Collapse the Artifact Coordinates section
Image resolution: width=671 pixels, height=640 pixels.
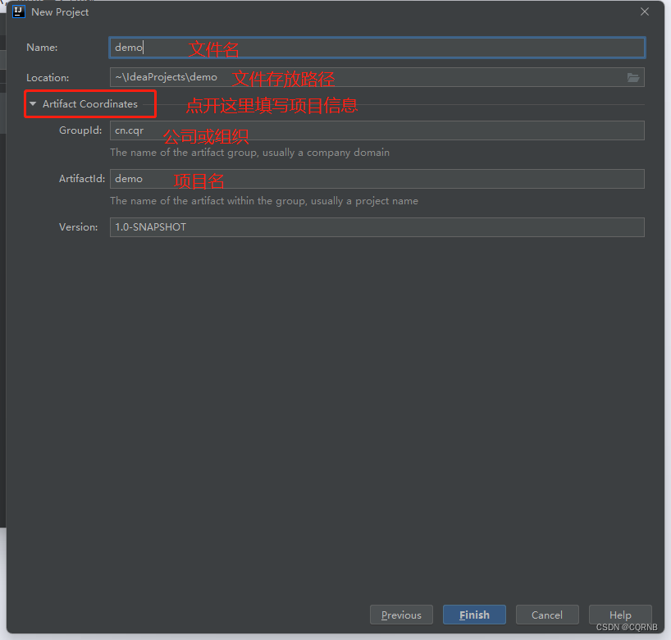click(33, 103)
